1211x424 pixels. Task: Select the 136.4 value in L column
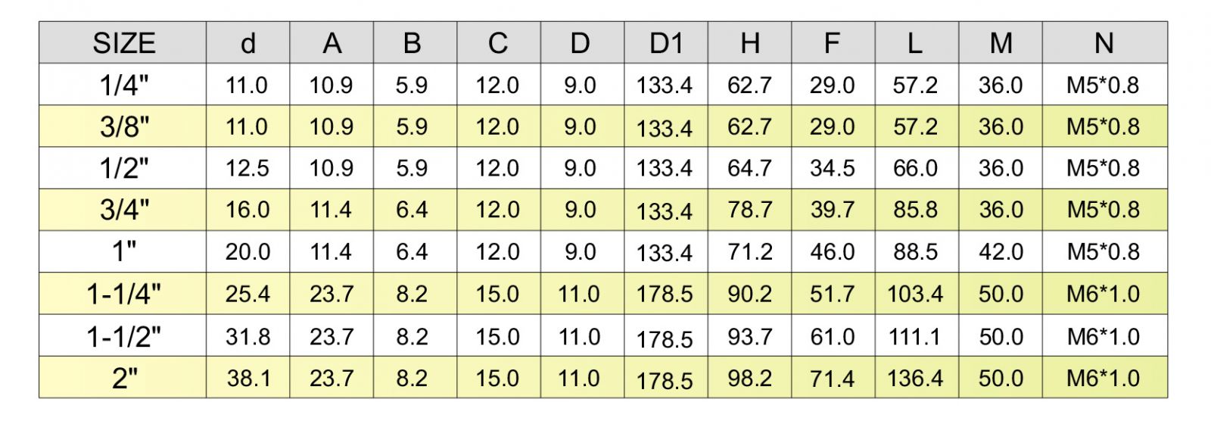915,378
